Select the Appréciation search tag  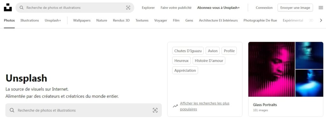(185, 70)
